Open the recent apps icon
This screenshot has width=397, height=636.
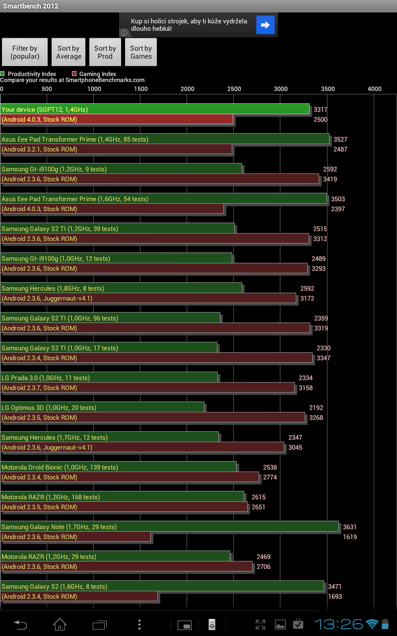[100, 625]
